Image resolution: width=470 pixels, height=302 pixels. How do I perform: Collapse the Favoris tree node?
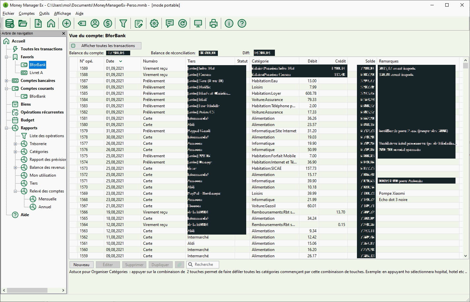[x=6, y=57]
